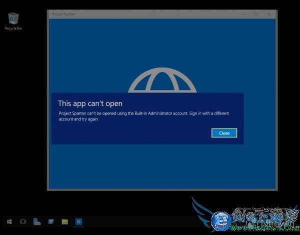Open File Explorer from the taskbar
Viewport: 300px width, 235px height.
point(64,221)
